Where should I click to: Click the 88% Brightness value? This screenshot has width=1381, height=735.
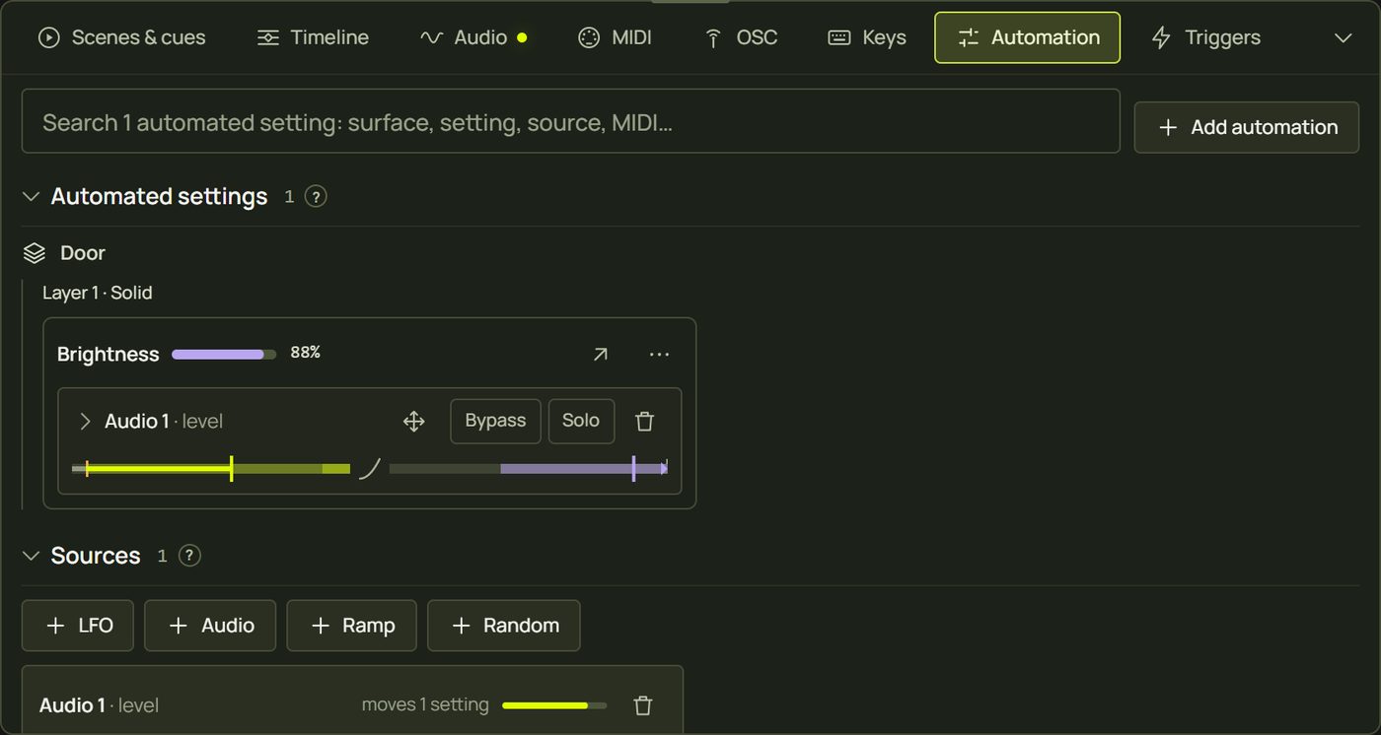[x=305, y=353]
